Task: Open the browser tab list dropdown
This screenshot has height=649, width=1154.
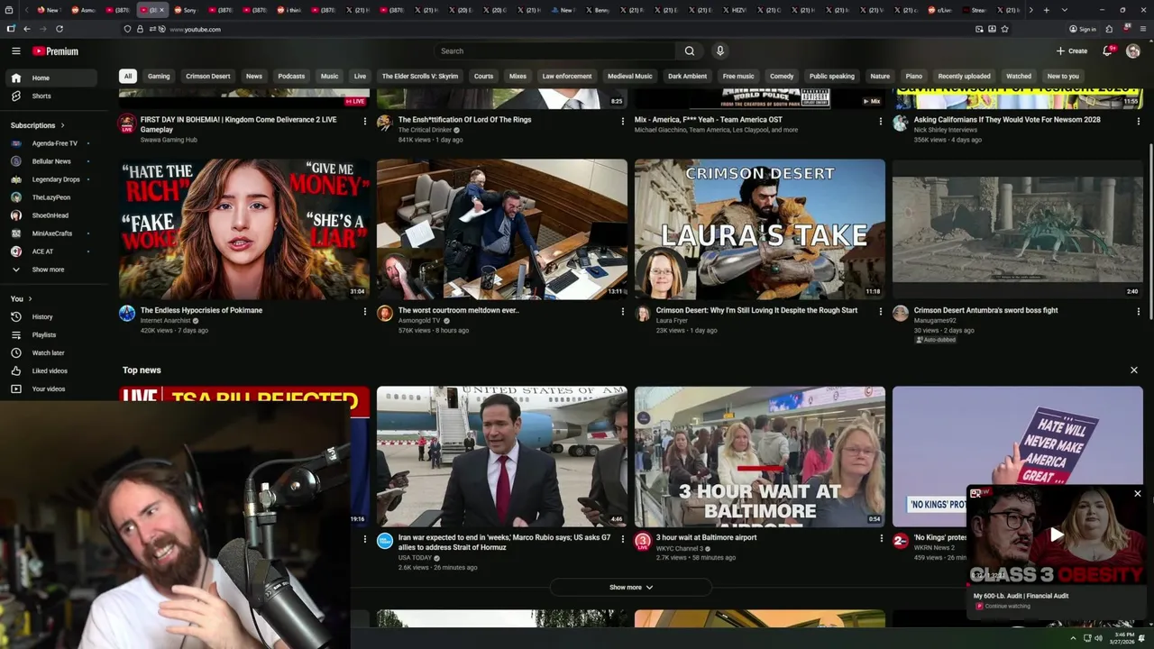Action: coord(1064,10)
